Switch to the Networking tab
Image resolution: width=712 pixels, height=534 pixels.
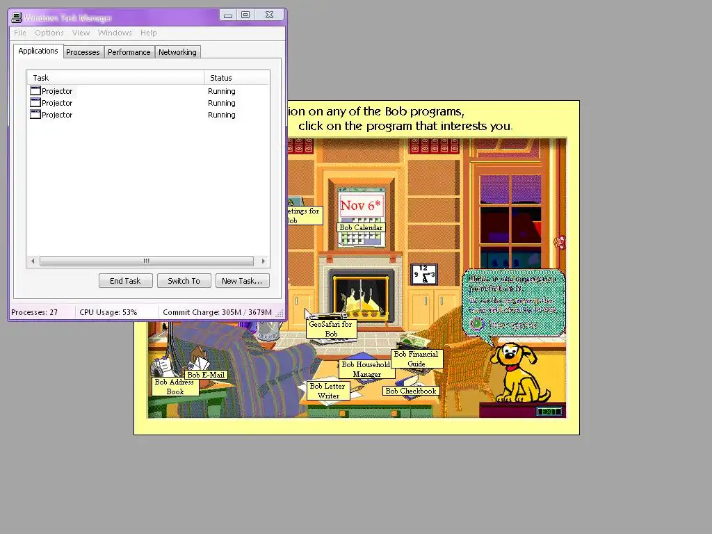click(177, 52)
